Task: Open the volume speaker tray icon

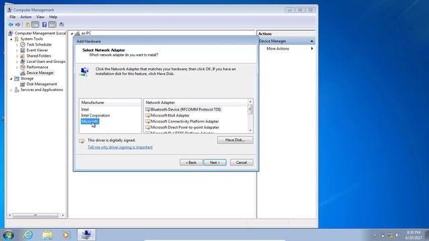Action: coord(397,235)
